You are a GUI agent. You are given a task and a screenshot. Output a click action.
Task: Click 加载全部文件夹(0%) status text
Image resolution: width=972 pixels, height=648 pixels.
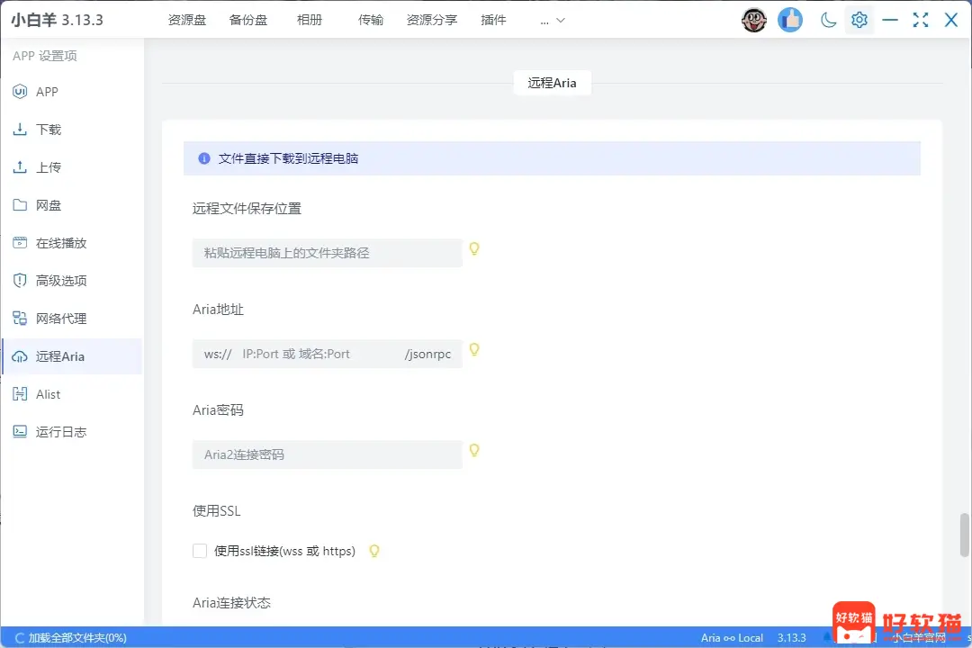[77, 638]
